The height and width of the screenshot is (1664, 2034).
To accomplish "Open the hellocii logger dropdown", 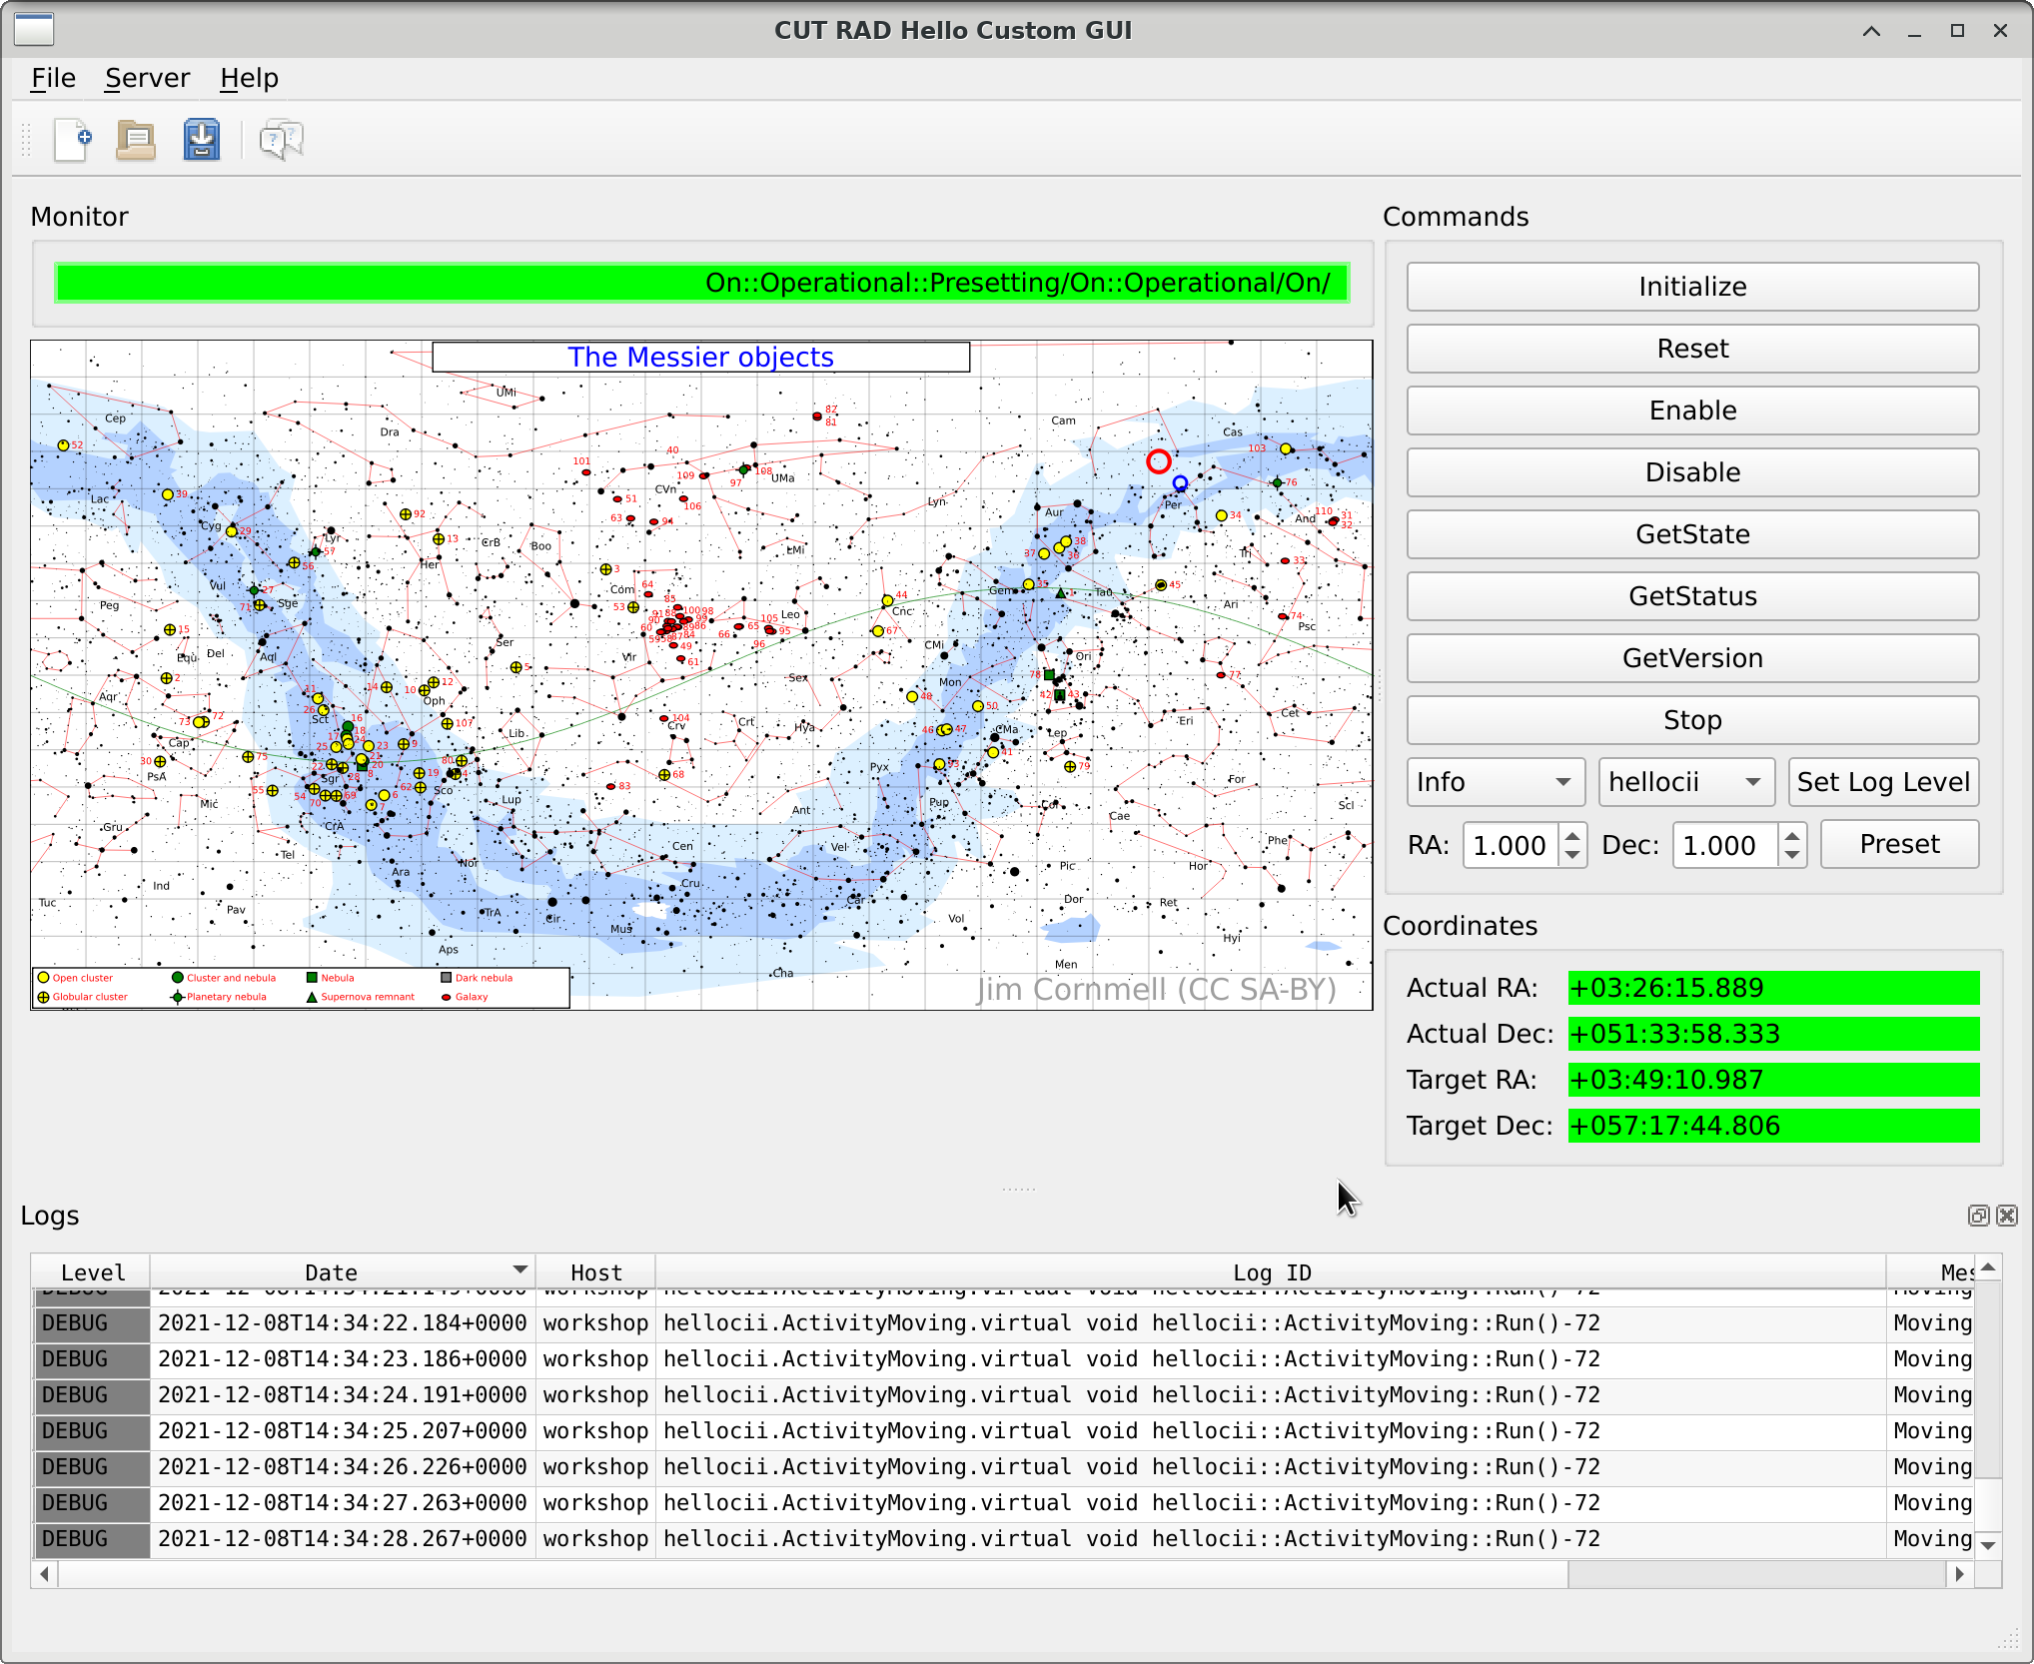I will (1685, 782).
